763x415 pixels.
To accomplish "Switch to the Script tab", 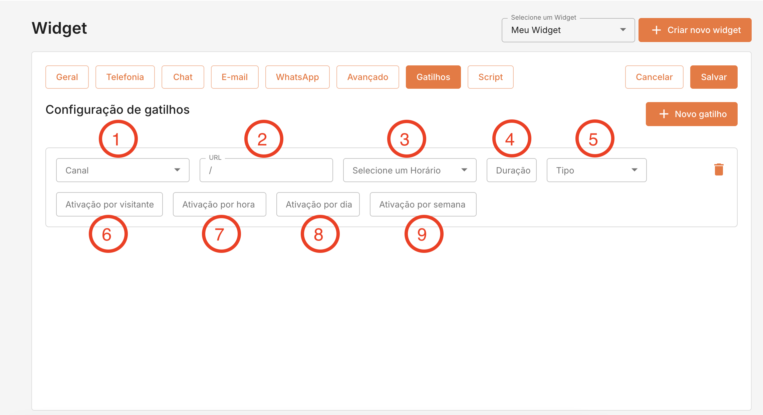I will tap(490, 77).
